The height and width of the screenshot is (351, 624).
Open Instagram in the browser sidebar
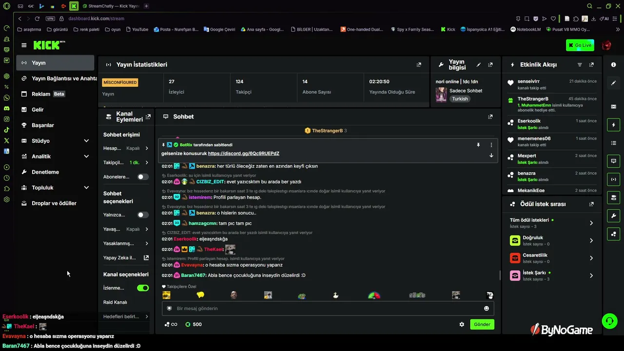(x=6, y=119)
